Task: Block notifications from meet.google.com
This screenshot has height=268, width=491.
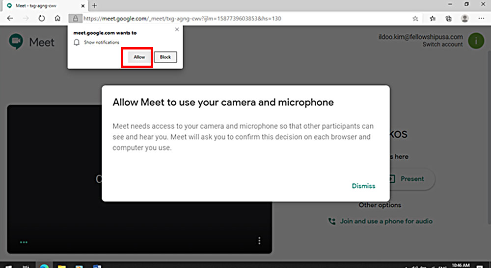Action: (165, 57)
